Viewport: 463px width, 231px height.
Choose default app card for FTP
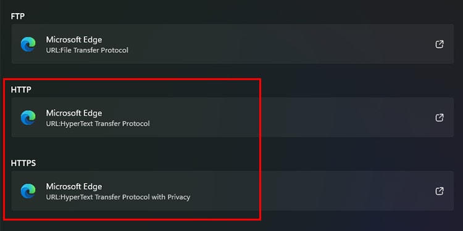232,44
